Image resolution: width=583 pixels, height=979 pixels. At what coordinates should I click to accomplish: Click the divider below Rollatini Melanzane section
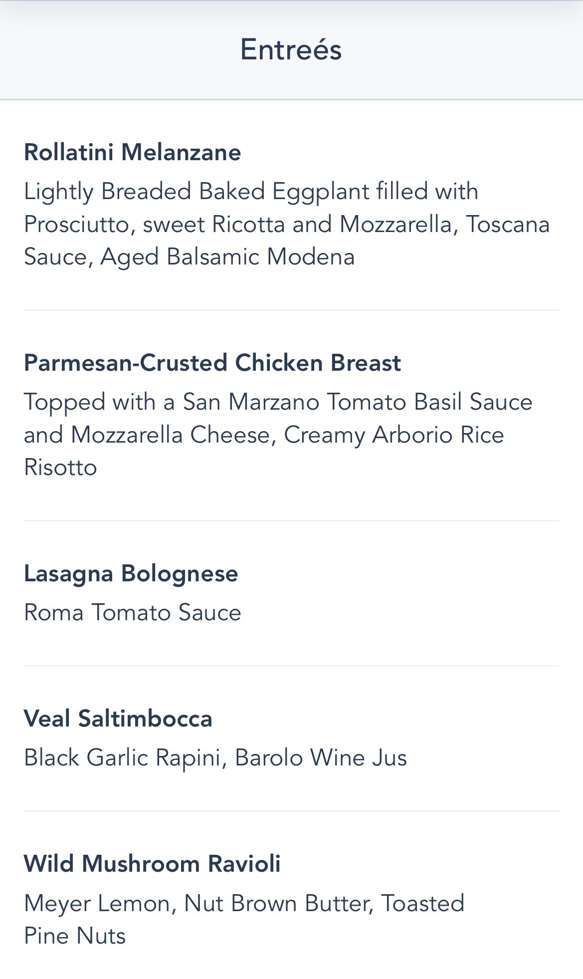(291, 310)
